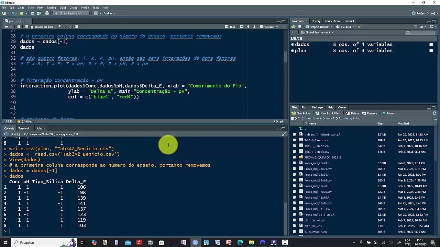This screenshot has width=440, height=247.
Task: Click the New Folder button
Action: coord(301,113)
